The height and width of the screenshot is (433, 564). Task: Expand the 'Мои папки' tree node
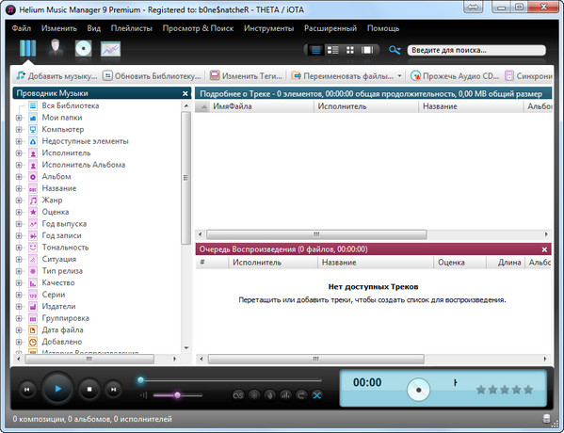point(19,118)
